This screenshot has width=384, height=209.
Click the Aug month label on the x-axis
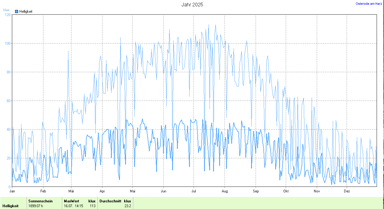(225, 191)
